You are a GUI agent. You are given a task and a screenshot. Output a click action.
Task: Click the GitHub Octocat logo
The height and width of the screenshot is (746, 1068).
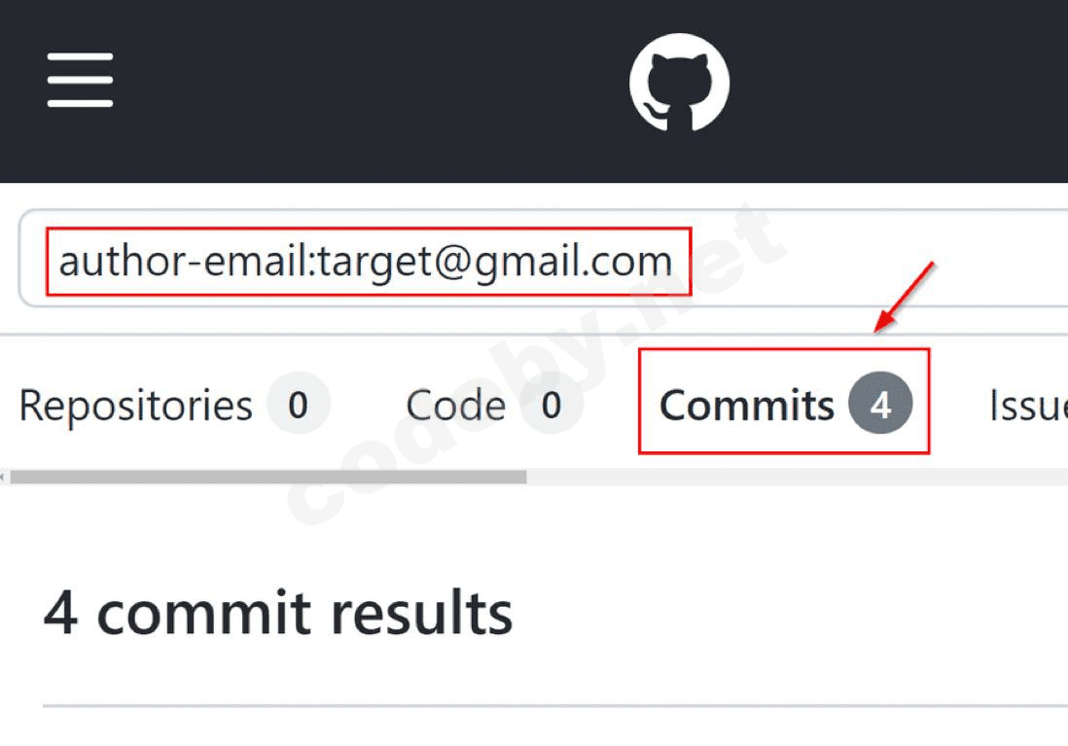pyautogui.click(x=679, y=83)
